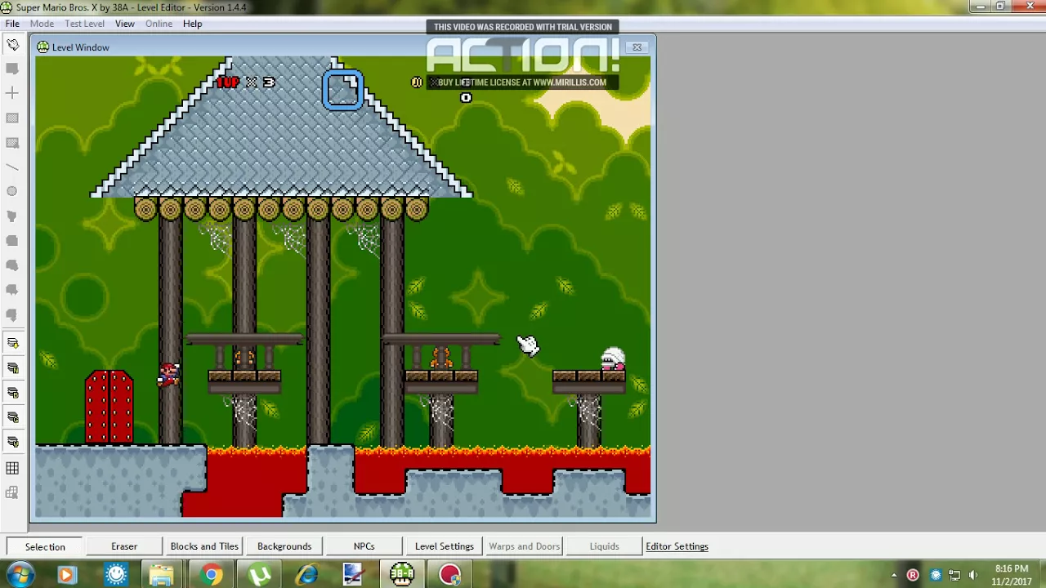Toggle the grid icon in left toolbar

pyautogui.click(x=12, y=468)
